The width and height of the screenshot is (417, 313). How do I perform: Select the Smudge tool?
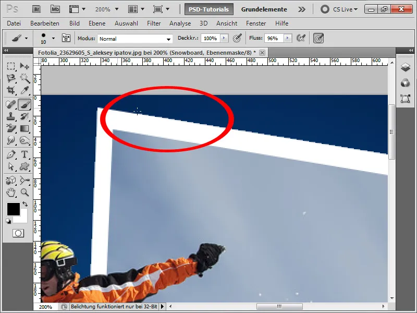(11, 140)
